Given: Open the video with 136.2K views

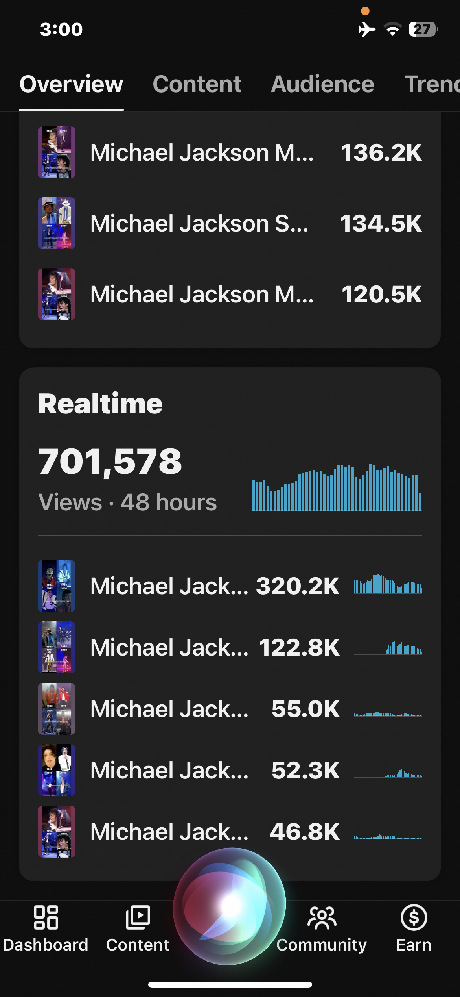Looking at the screenshot, I should coord(230,152).
